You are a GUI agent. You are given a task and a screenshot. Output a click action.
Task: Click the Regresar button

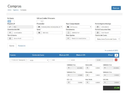[x=116, y=8]
